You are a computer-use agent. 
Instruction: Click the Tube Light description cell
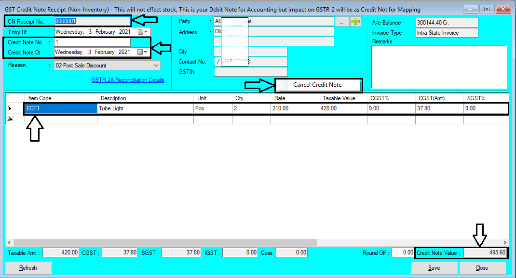(145, 108)
